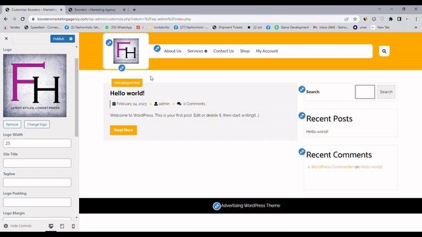Select the Uncategorized category tag
422x237 pixels.
pyautogui.click(x=127, y=82)
